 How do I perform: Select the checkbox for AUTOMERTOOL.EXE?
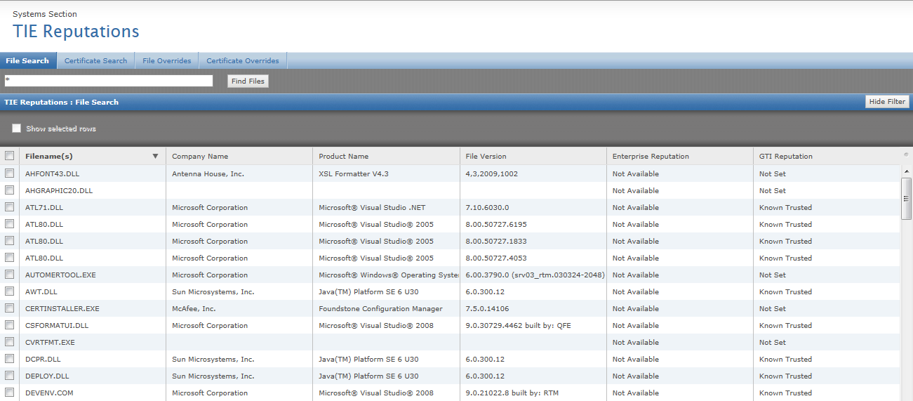coord(10,274)
